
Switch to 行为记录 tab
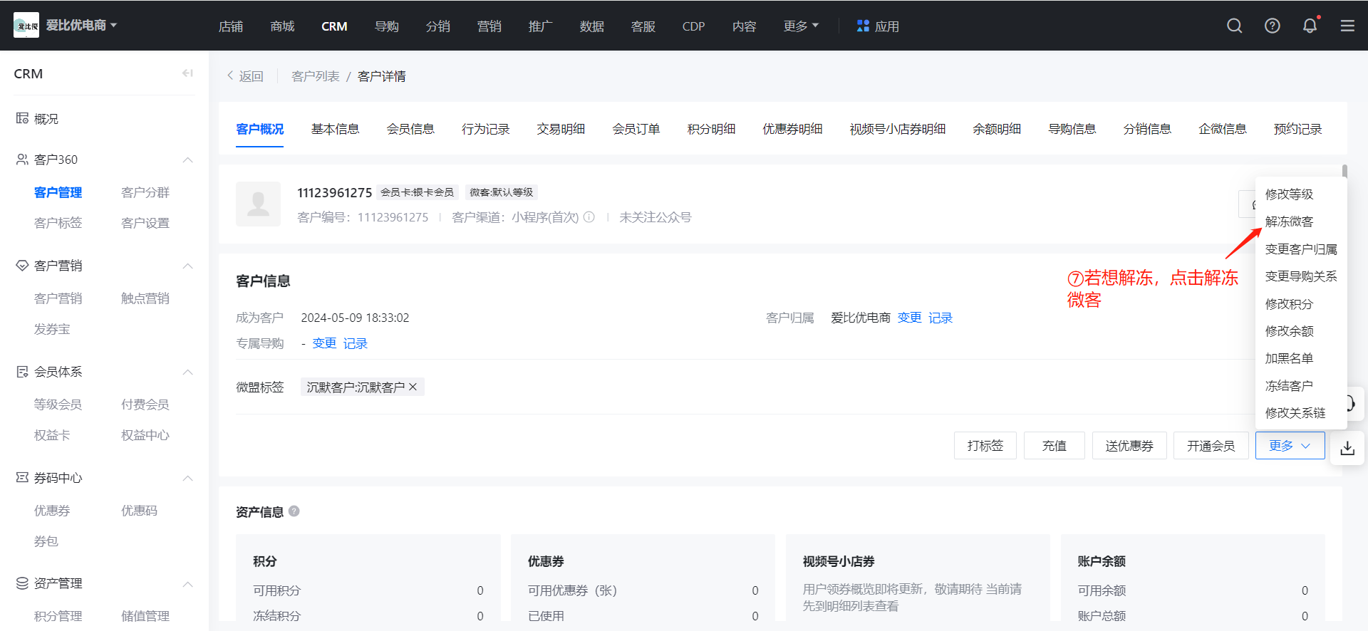click(486, 129)
